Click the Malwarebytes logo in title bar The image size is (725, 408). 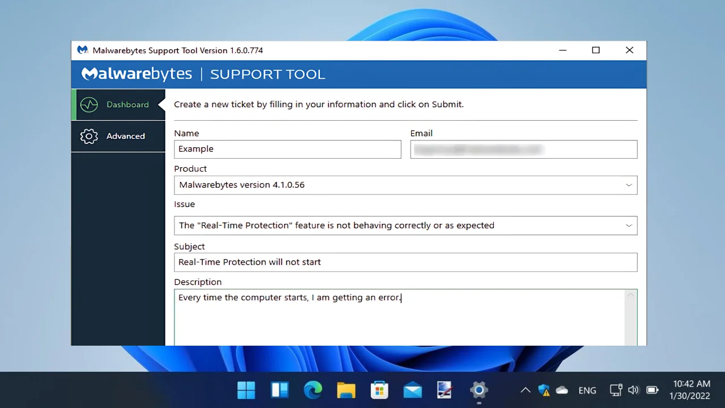(x=83, y=50)
